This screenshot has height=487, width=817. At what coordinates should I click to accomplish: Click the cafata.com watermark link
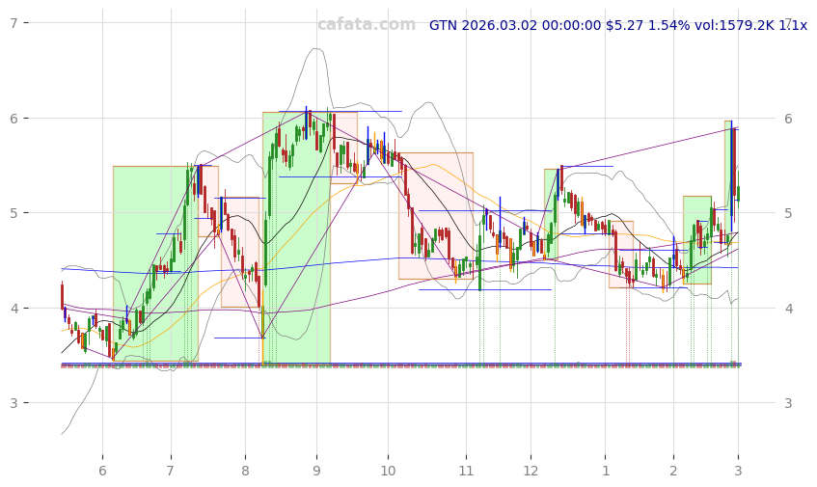click(366, 25)
